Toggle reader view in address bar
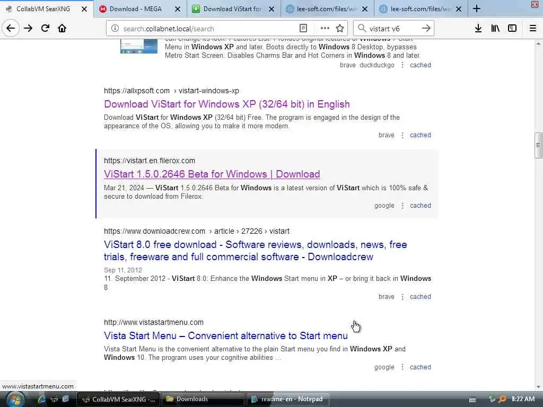The image size is (543, 407). (303, 29)
